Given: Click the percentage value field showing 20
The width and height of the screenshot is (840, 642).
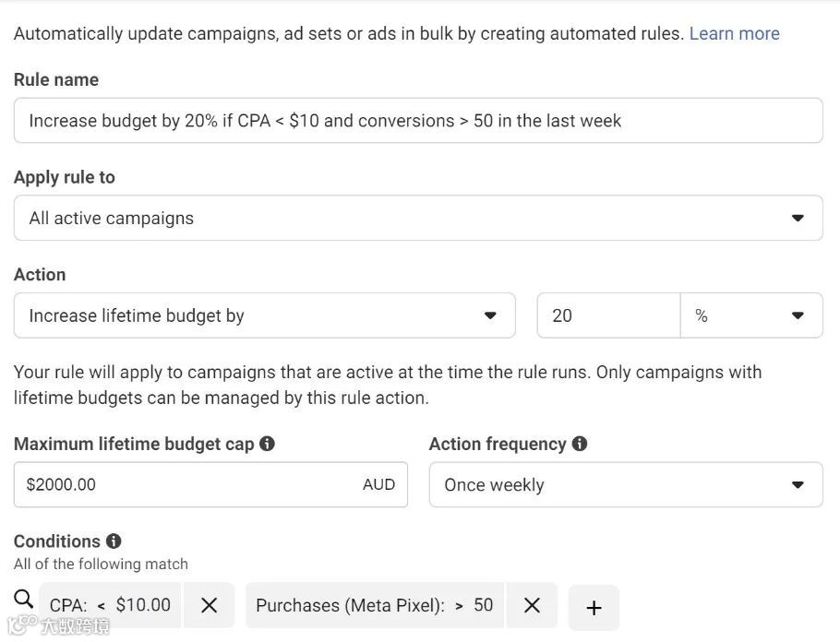Looking at the screenshot, I should pos(608,315).
